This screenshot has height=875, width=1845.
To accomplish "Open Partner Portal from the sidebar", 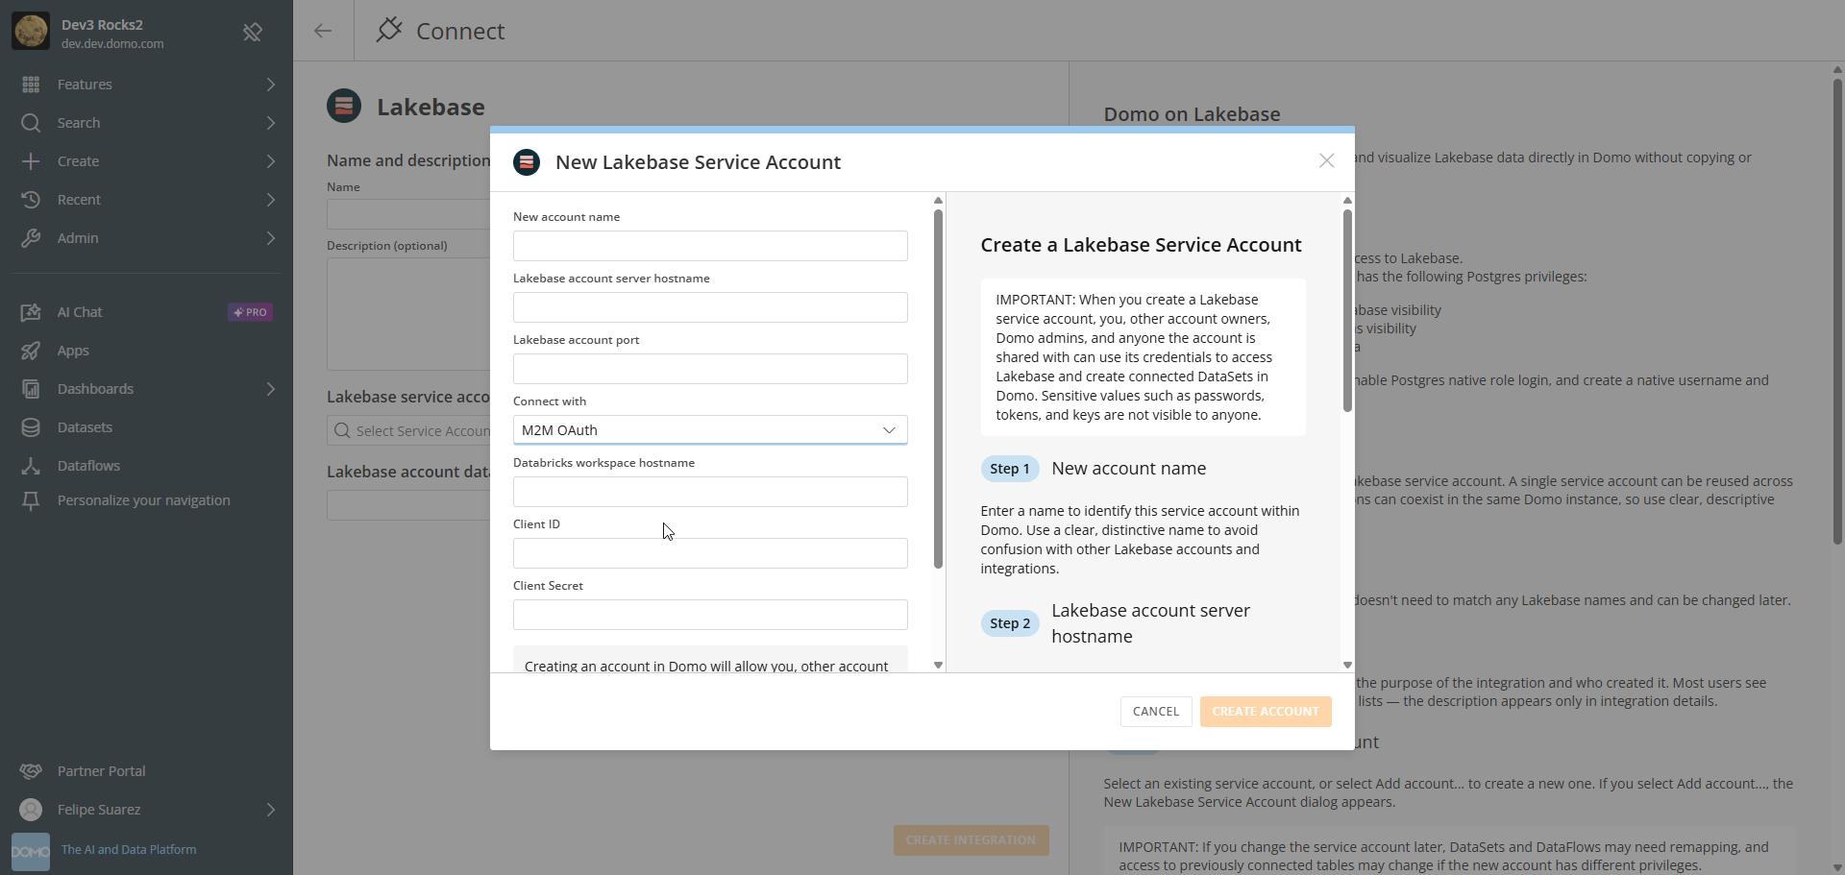I will [146, 771].
